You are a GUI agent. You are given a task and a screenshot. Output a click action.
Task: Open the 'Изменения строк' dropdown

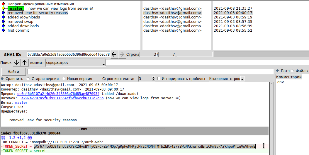(x=242, y=79)
